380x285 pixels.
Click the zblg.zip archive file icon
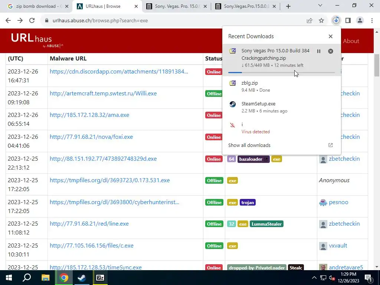233,83
